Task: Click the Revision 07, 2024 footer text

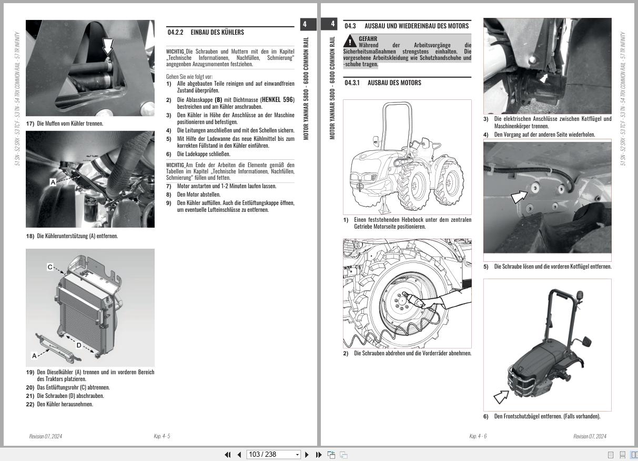Action: pyautogui.click(x=46, y=436)
